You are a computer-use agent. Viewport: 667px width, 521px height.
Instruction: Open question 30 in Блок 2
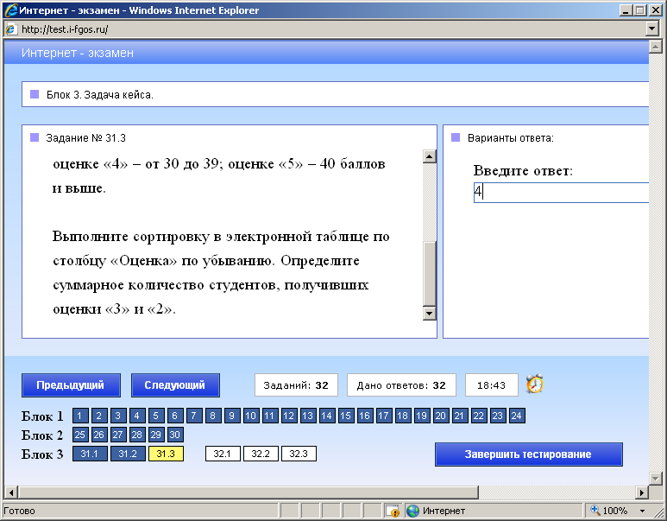[x=175, y=435]
